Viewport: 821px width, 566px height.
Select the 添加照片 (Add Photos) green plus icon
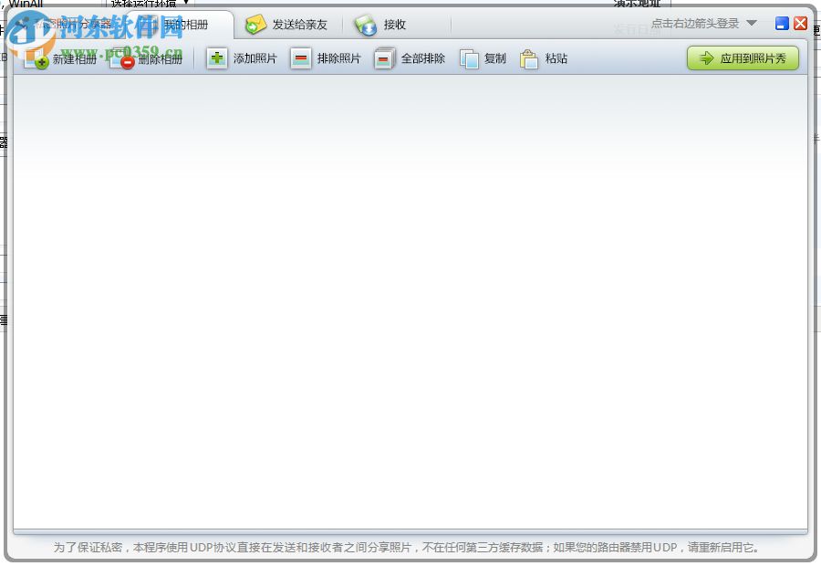(x=216, y=58)
